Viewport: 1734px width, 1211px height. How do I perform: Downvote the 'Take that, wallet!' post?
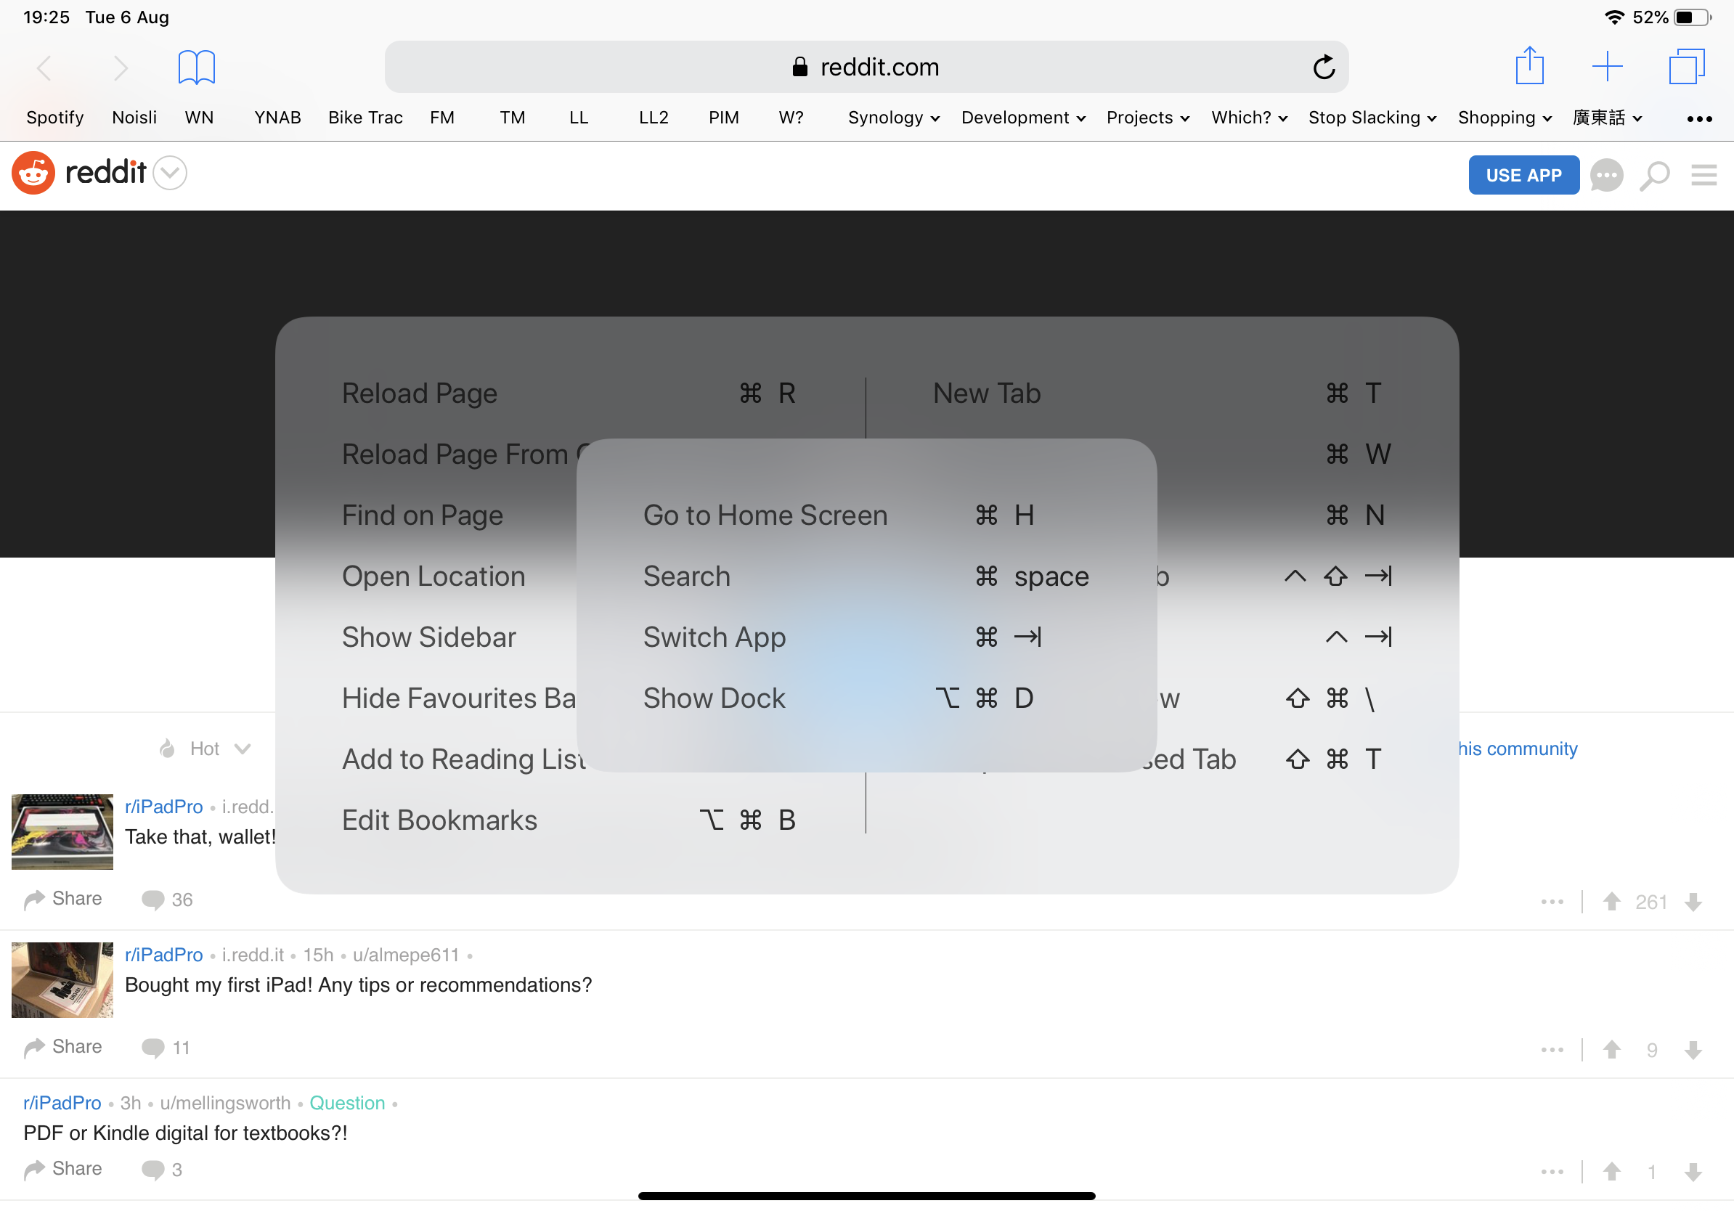click(x=1693, y=902)
